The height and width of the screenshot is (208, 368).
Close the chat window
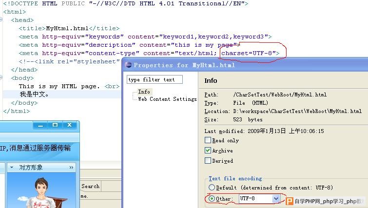[70, 125]
